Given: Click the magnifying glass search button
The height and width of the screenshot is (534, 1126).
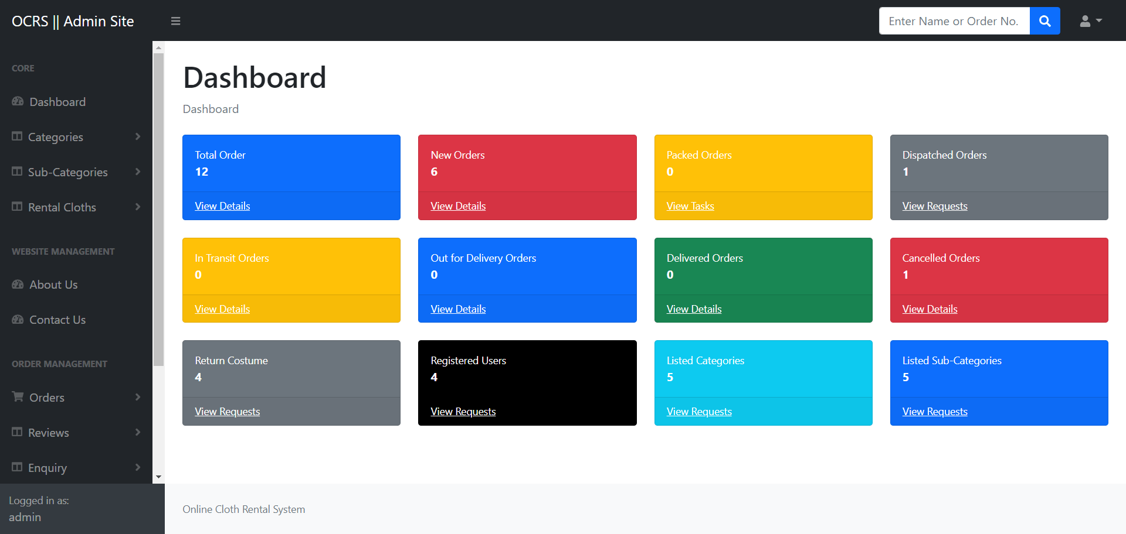Looking at the screenshot, I should [1044, 21].
